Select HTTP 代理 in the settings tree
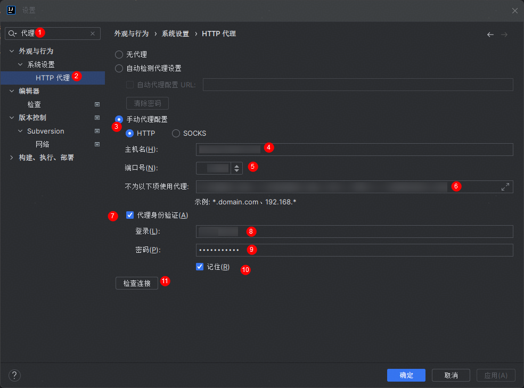 [x=52, y=78]
